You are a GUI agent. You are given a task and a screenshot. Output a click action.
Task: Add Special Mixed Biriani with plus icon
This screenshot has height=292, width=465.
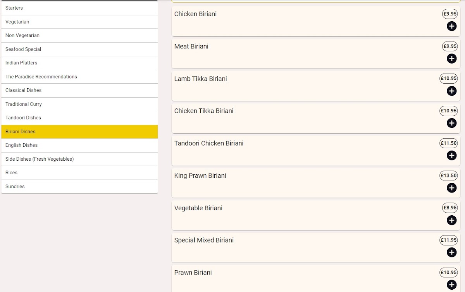click(451, 252)
